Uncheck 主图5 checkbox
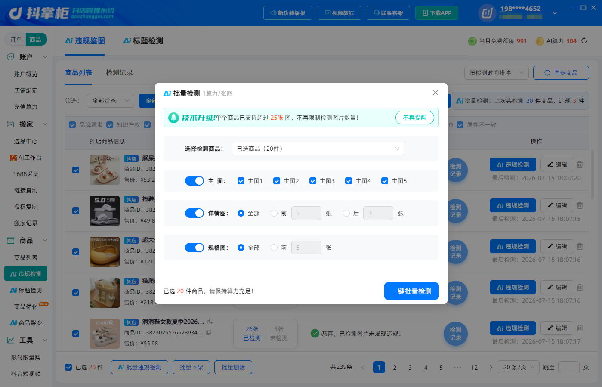Screen dimensions: 602x387 [x=385, y=181]
